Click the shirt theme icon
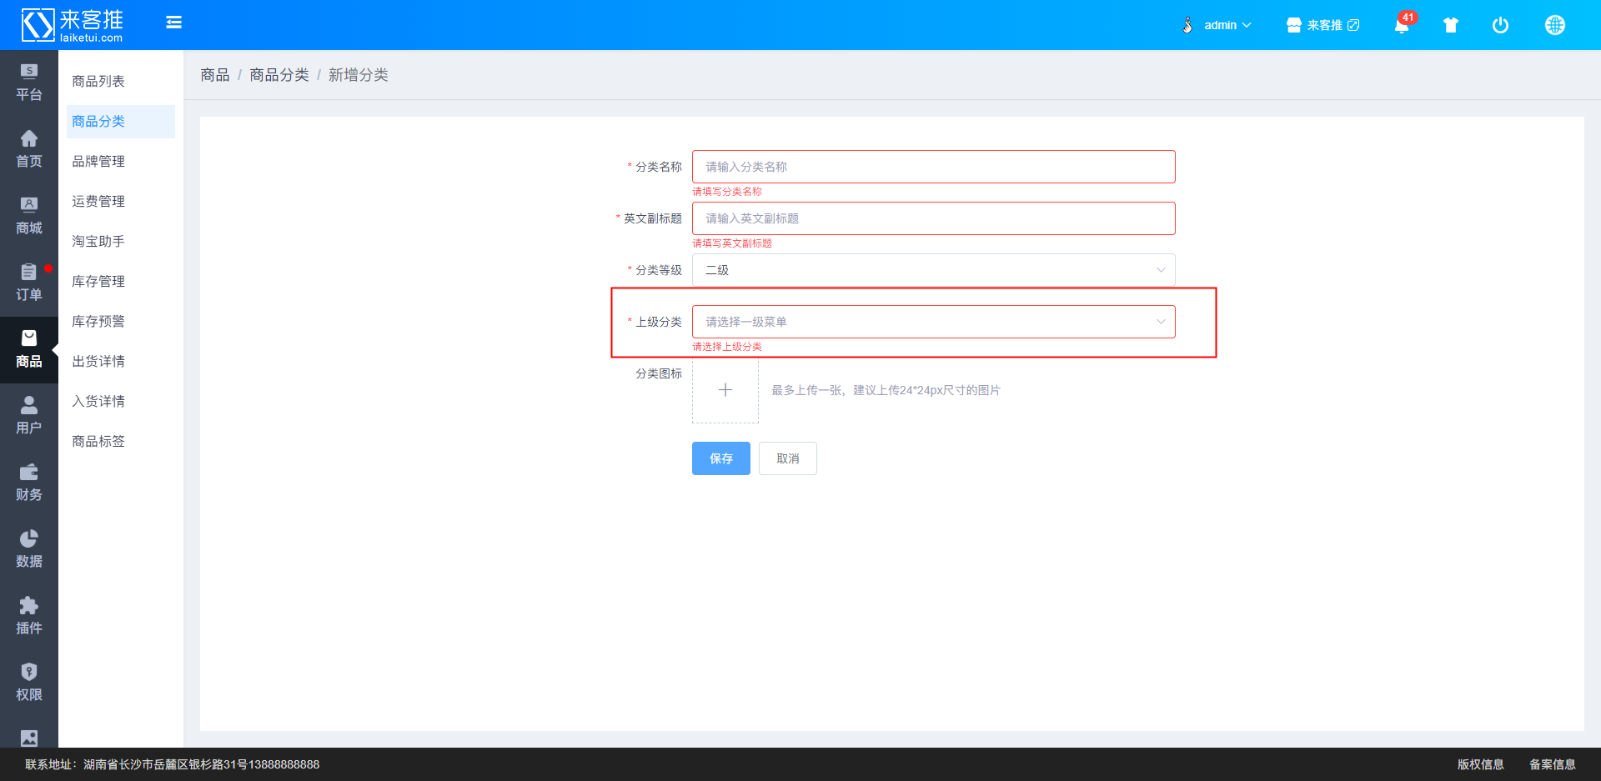 (x=1451, y=25)
